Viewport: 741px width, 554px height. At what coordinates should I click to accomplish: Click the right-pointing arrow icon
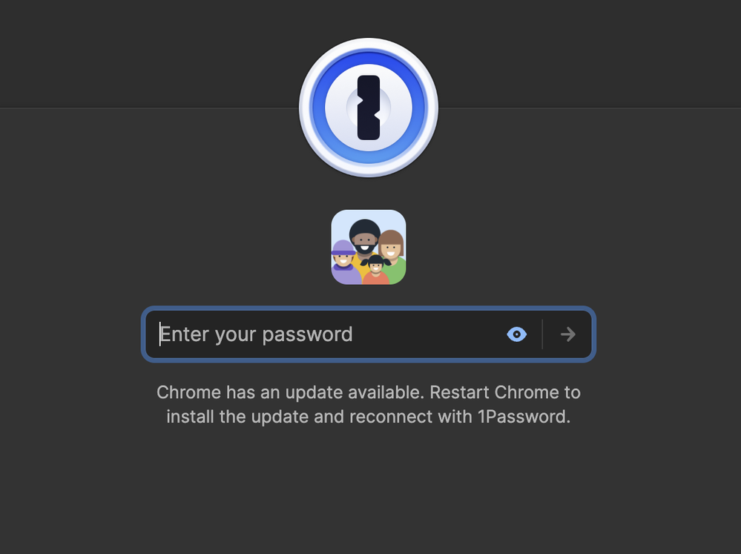pos(567,334)
